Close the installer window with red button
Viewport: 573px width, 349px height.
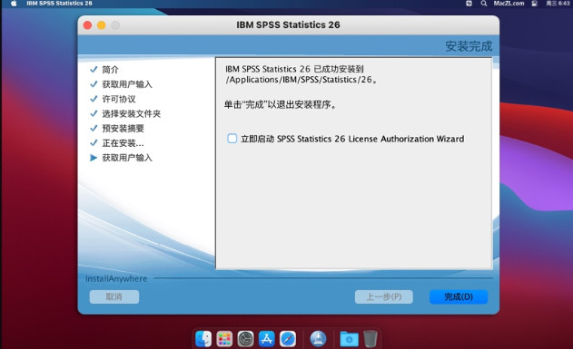[87, 24]
